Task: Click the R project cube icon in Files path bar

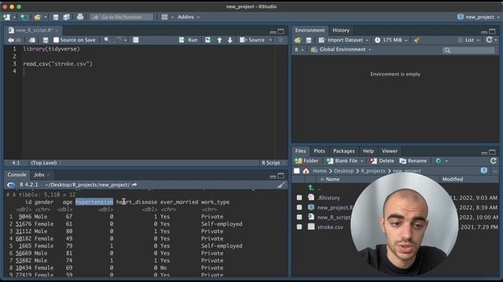Action: point(484,171)
